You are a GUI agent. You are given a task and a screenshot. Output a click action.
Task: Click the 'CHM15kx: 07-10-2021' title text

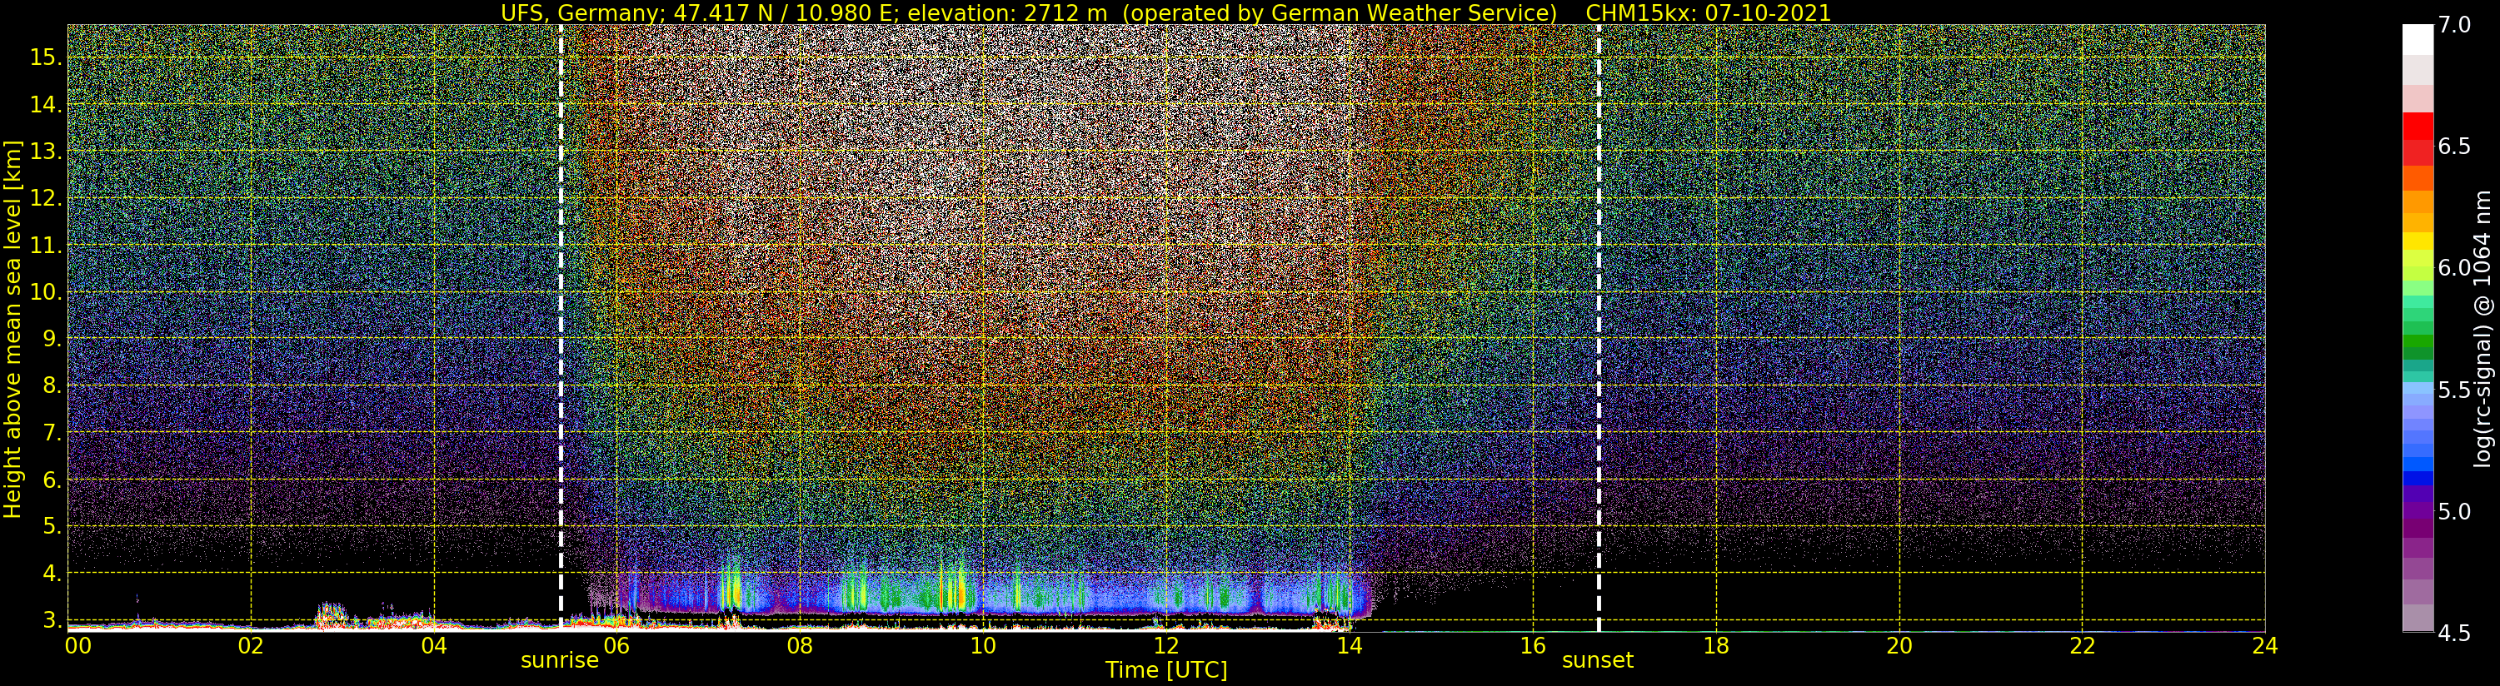(1708, 13)
